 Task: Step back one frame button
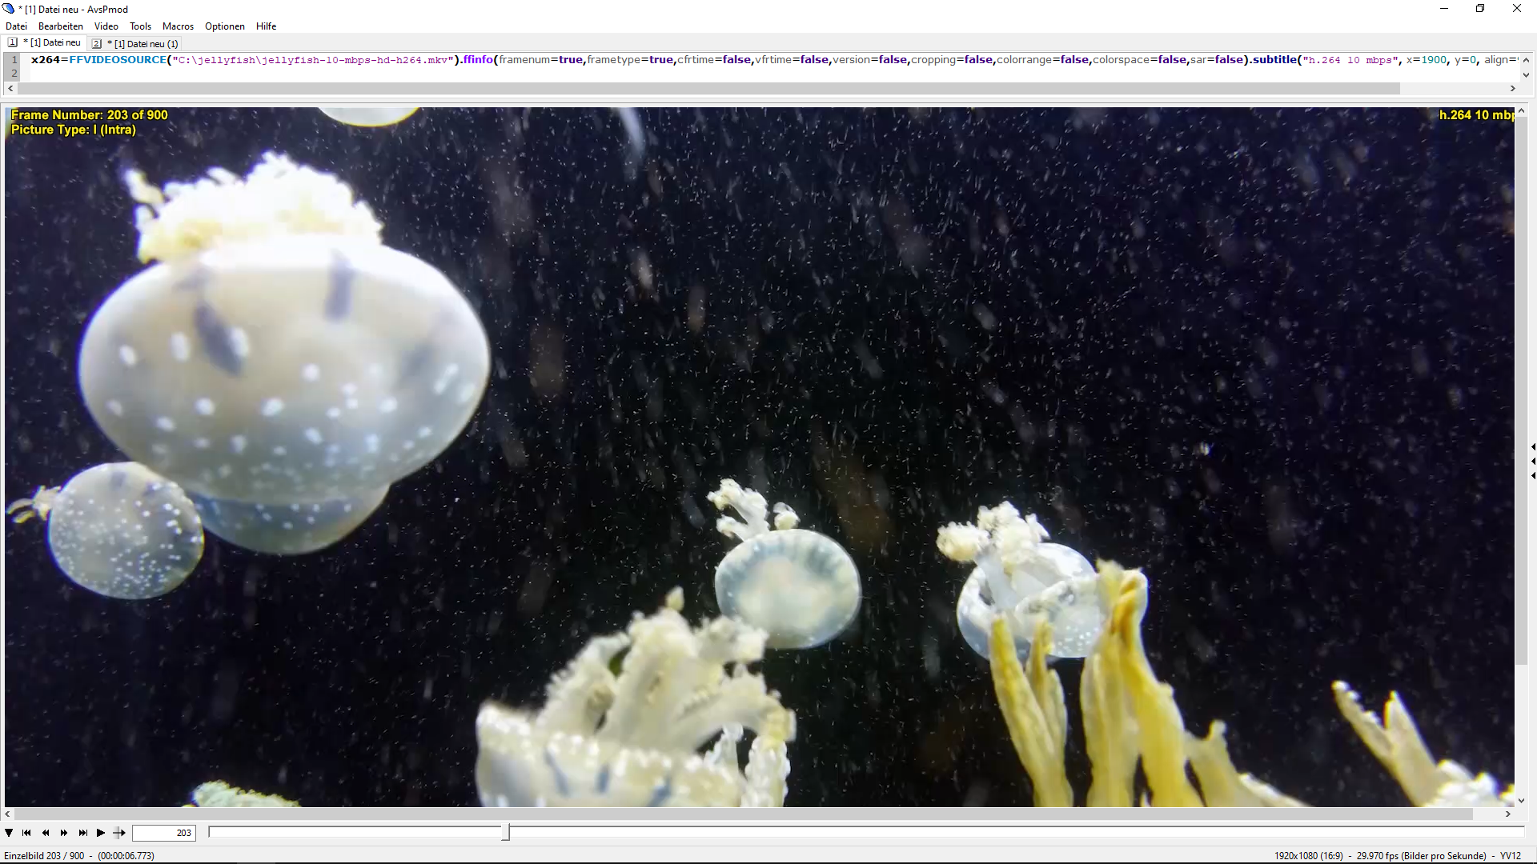tap(46, 833)
